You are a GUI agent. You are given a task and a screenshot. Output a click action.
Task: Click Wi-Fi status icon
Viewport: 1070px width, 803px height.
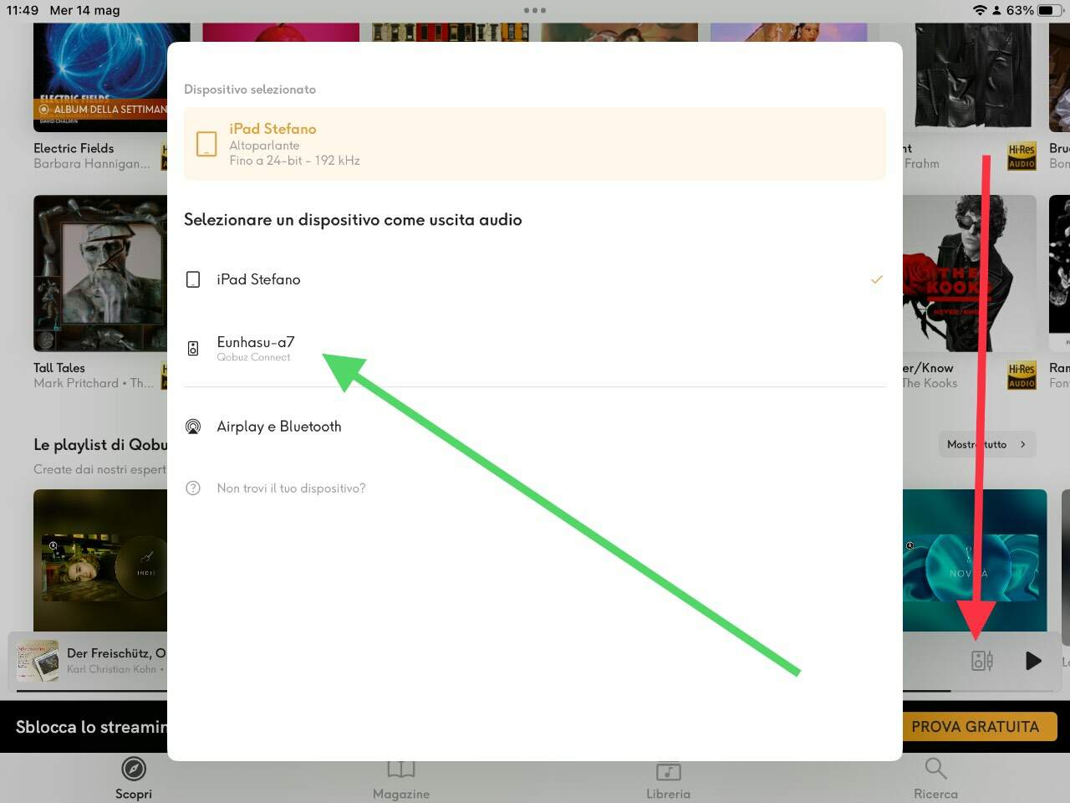980,10
